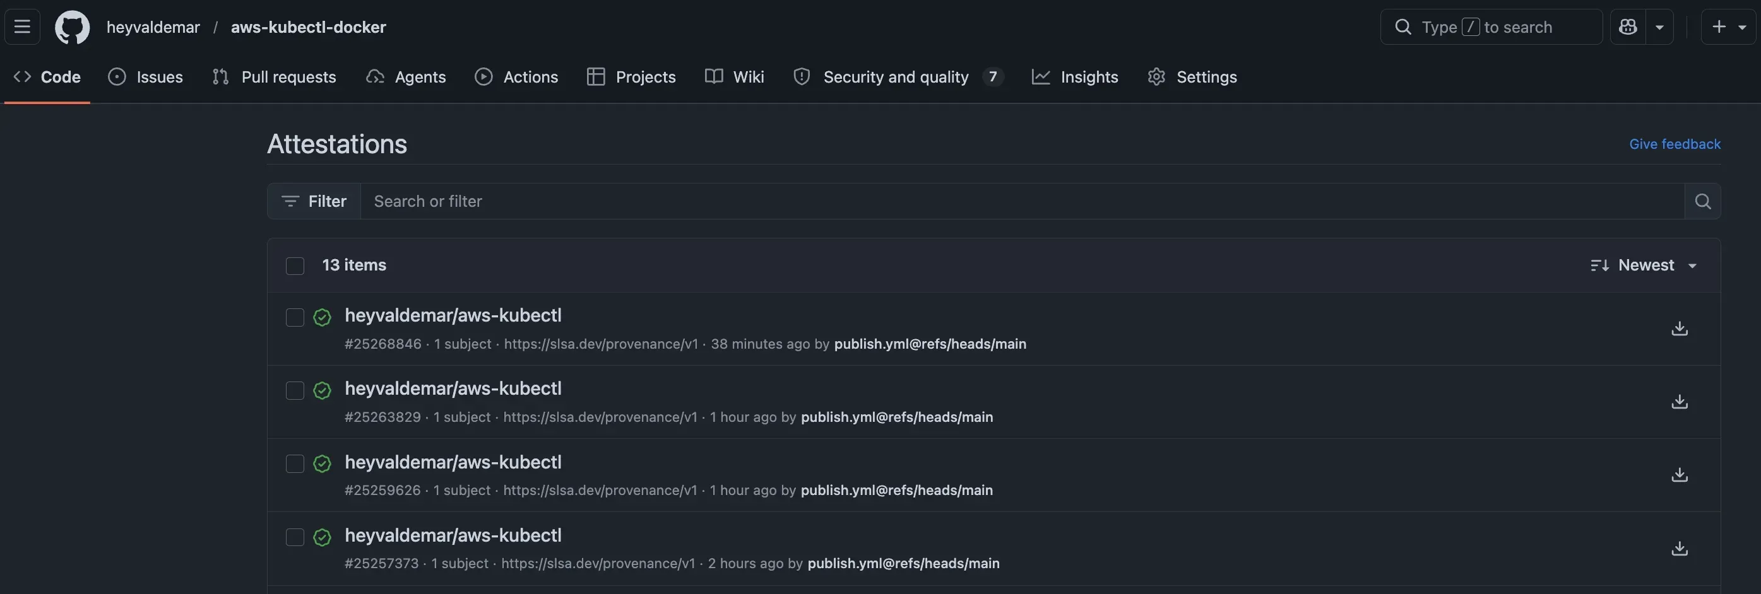Open the Copilot dropdown arrow
This screenshot has height=594, width=1761.
(x=1660, y=26)
